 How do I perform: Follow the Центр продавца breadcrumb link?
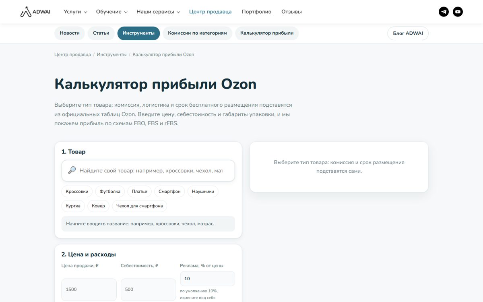[x=72, y=54]
